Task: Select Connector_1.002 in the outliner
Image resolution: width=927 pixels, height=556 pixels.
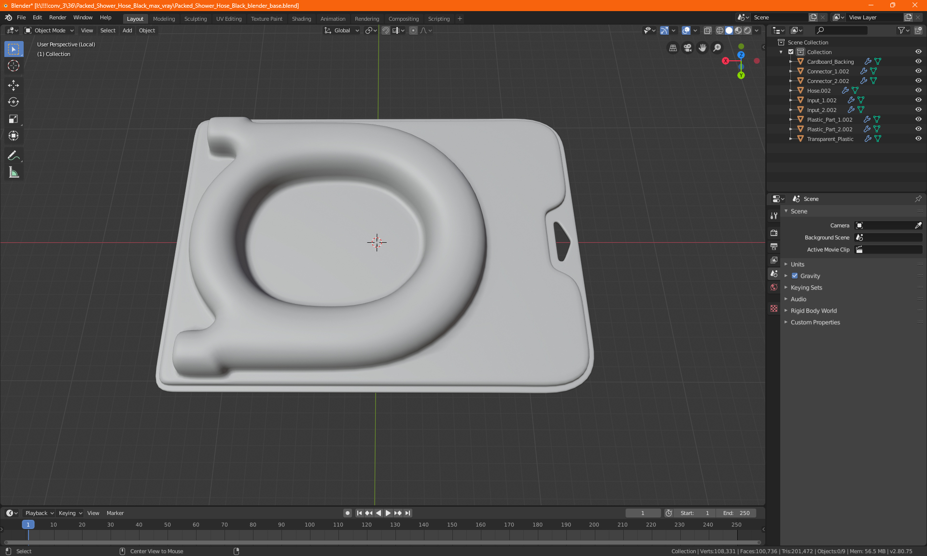Action: 828,71
